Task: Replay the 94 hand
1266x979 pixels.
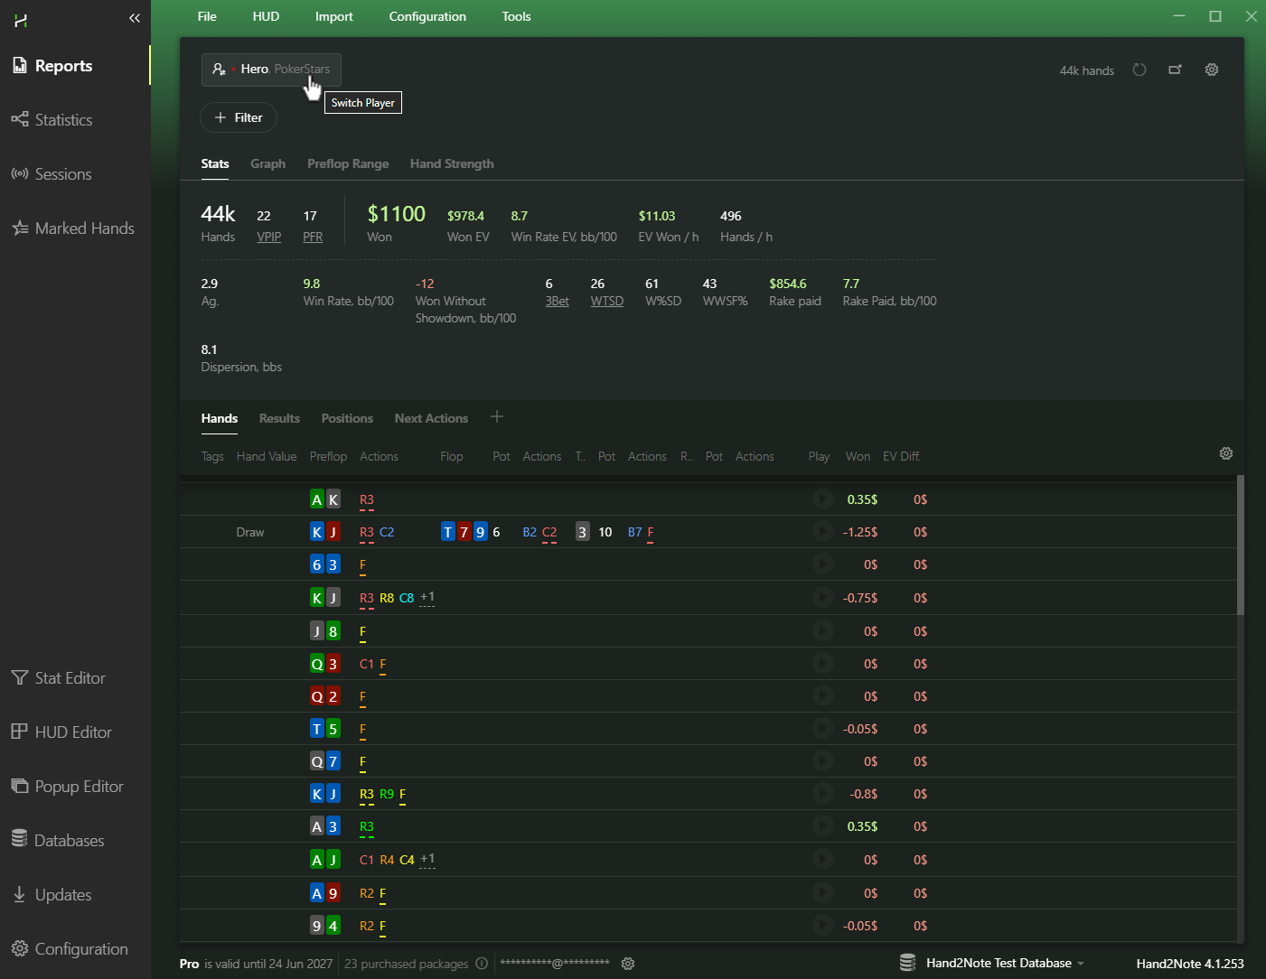Action: [x=822, y=925]
